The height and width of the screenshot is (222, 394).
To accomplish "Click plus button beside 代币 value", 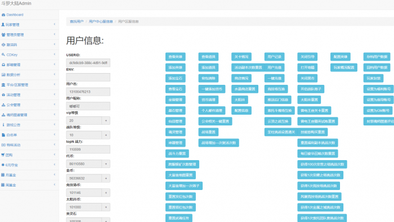I will point(106,164).
